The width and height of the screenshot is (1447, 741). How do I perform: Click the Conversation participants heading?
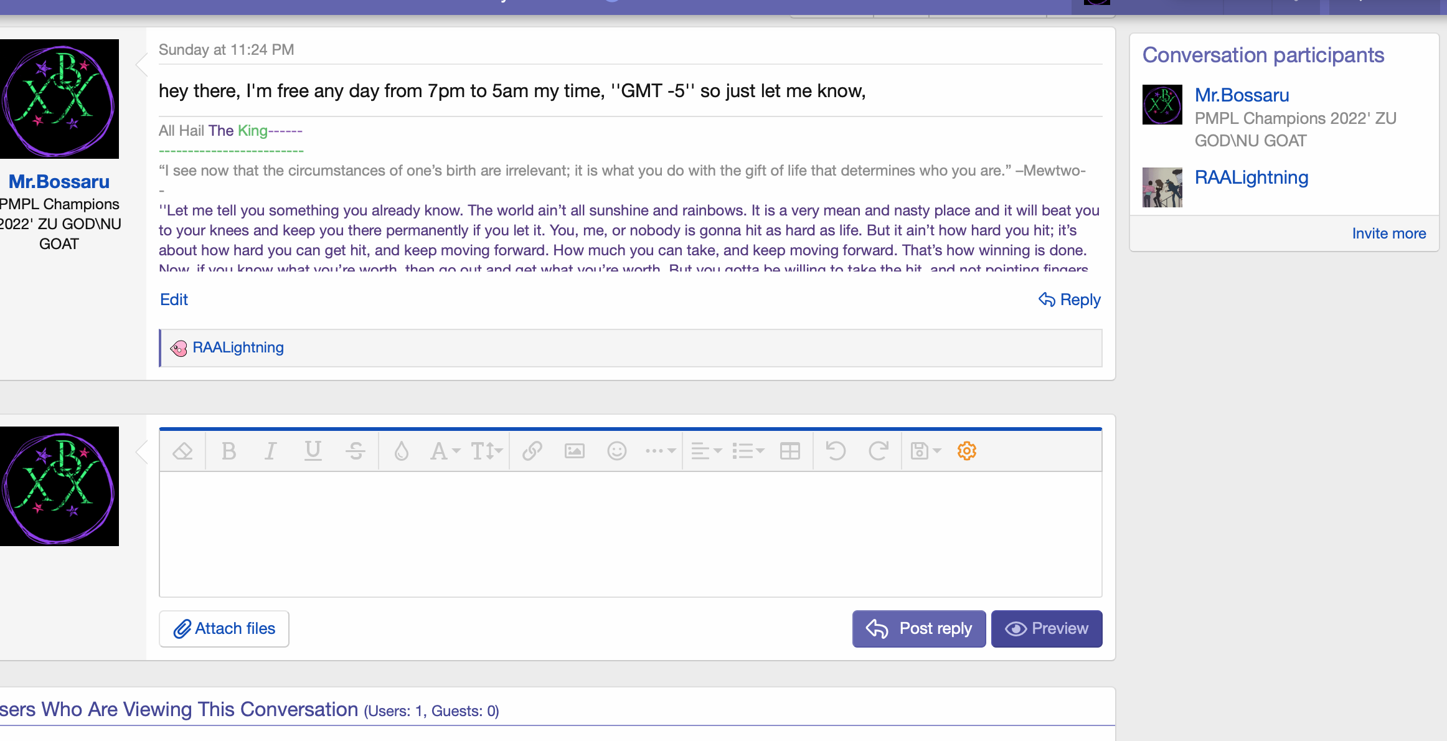click(x=1263, y=55)
